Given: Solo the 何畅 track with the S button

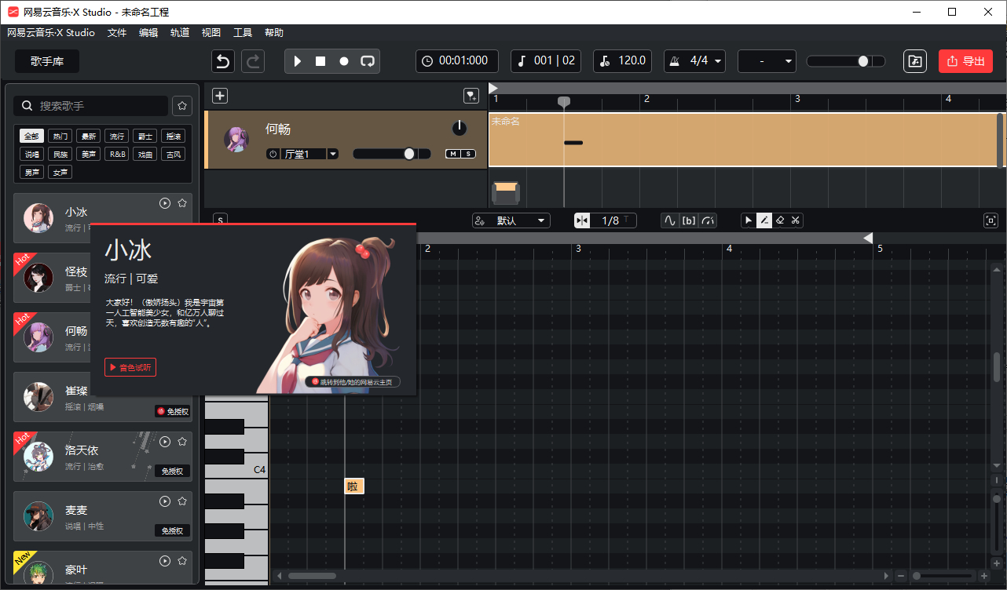Looking at the screenshot, I should tap(468, 154).
